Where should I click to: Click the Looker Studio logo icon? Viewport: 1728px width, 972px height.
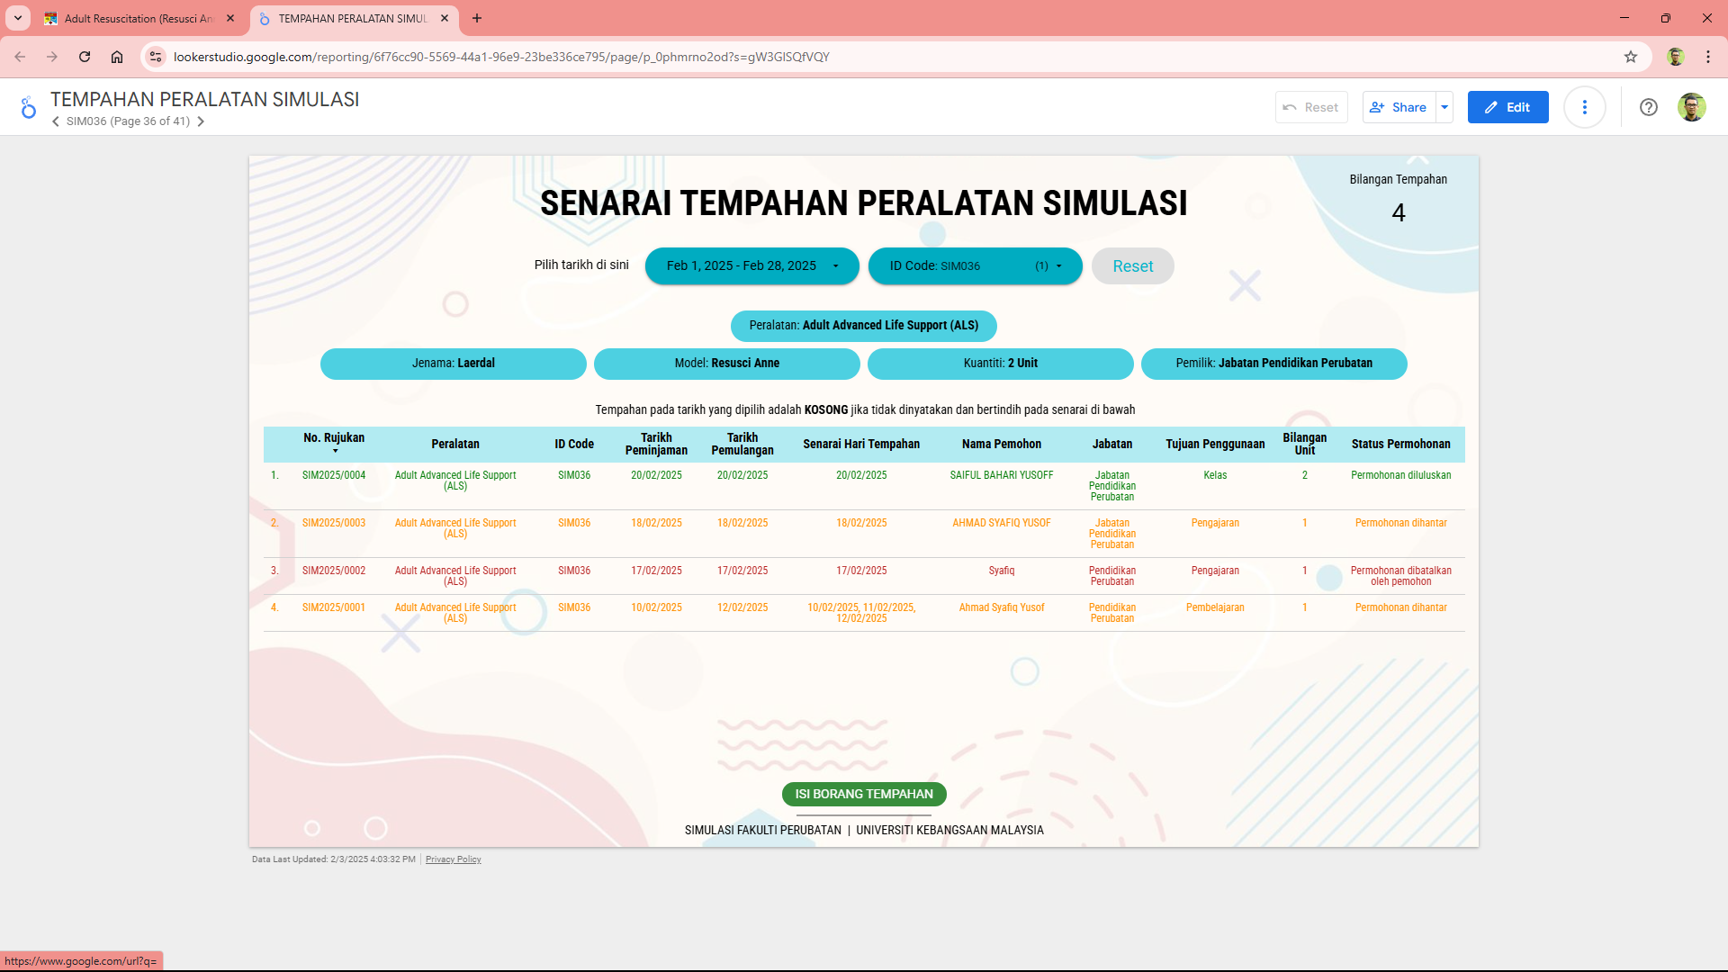(x=28, y=108)
